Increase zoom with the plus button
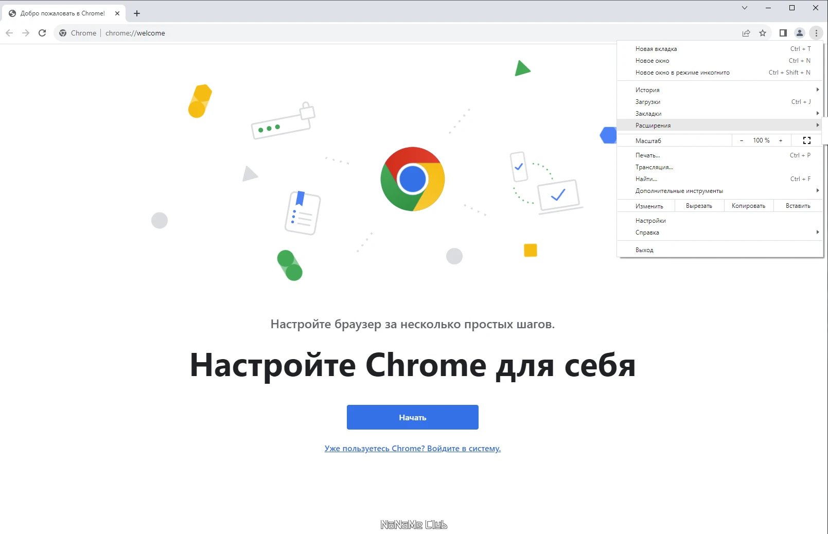This screenshot has width=828, height=534. 781,140
